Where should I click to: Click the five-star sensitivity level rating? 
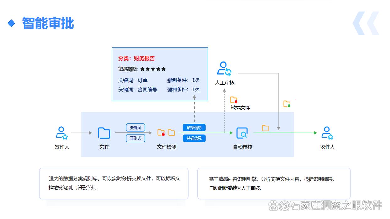pos(153,69)
